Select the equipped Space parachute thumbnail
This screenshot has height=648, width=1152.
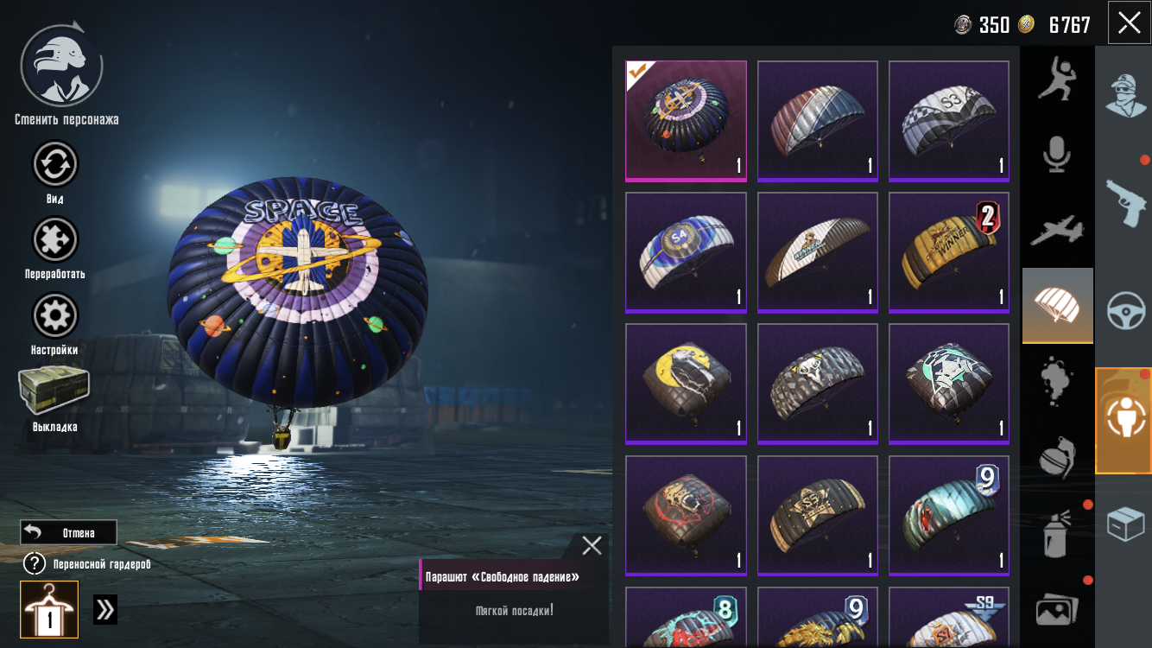pyautogui.click(x=686, y=121)
